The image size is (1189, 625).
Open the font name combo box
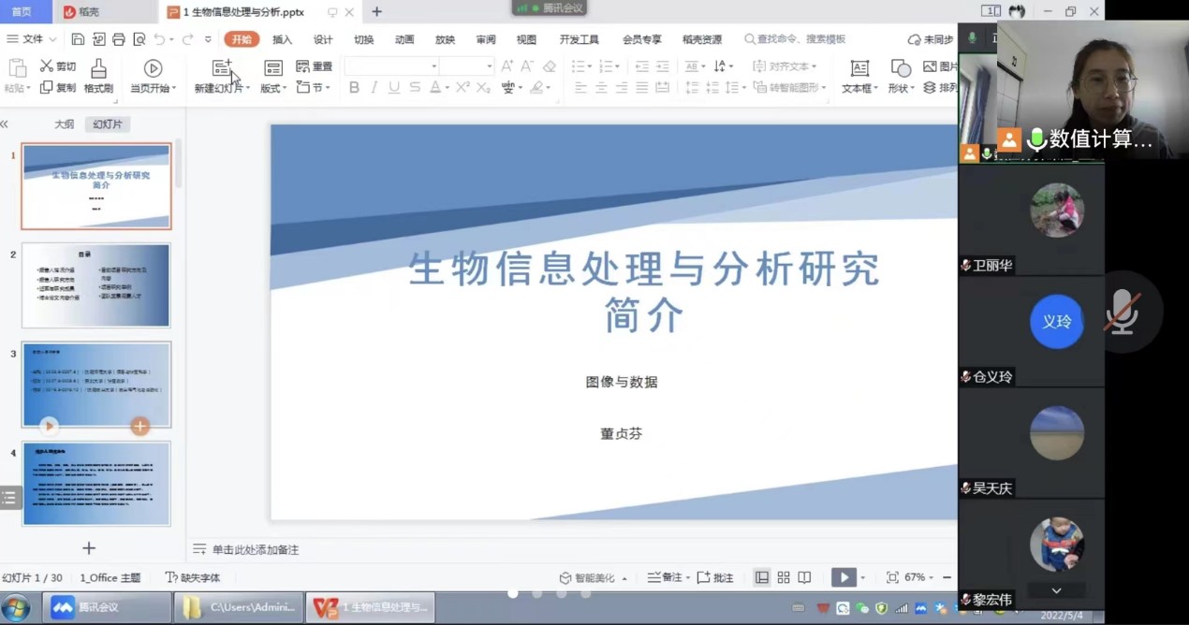click(391, 66)
